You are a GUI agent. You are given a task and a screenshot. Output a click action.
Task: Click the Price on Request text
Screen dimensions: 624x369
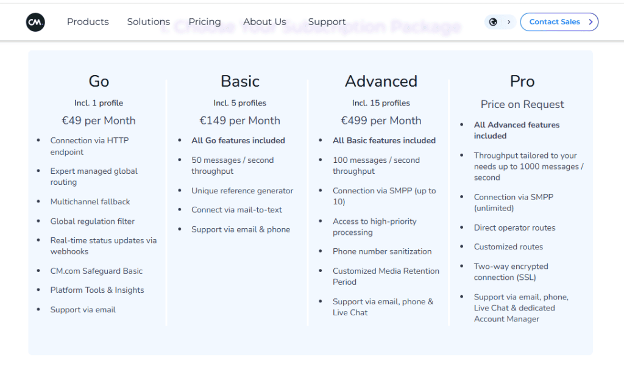pyautogui.click(x=522, y=104)
